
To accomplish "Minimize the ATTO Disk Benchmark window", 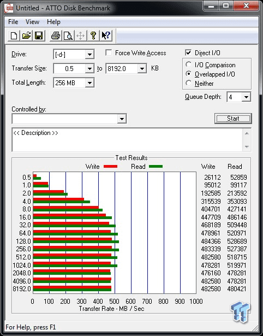I will 211,6.
